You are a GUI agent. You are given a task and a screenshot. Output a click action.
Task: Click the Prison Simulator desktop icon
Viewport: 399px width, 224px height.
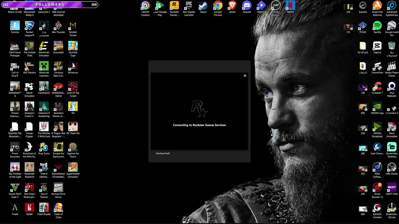coord(15,150)
